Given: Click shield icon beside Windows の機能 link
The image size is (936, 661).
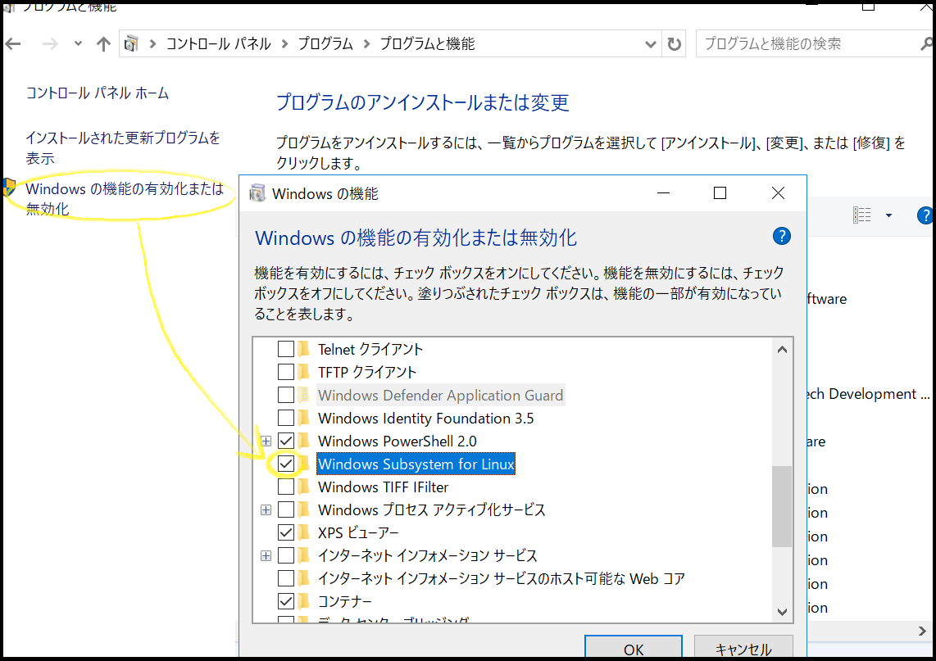Looking at the screenshot, I should click(8, 188).
